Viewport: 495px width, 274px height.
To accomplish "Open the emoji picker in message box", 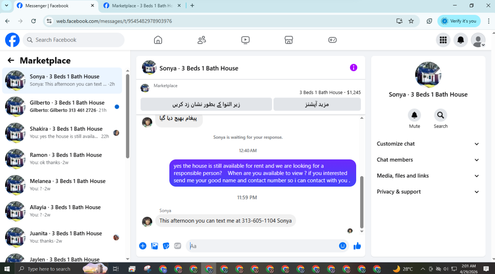I will point(343,246).
